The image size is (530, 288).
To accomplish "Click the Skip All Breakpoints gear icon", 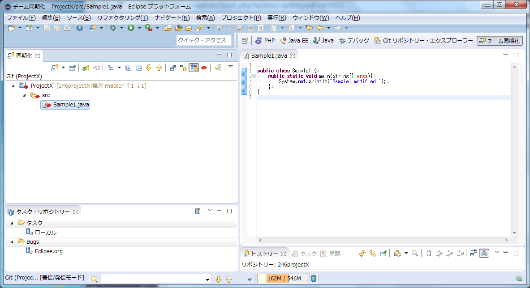I will pyautogui.click(x=79, y=28).
